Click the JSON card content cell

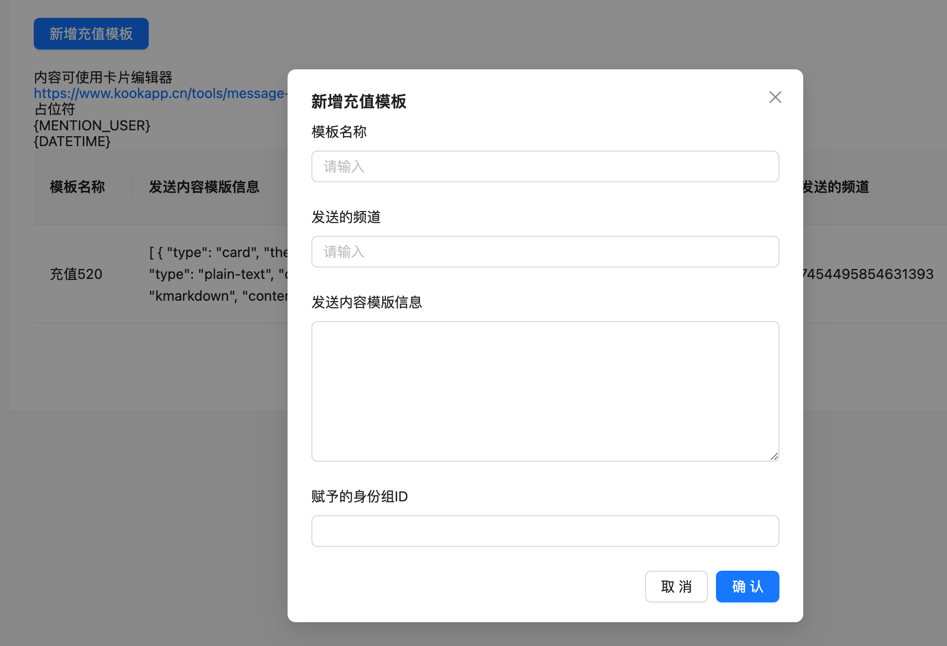pyautogui.click(x=218, y=274)
